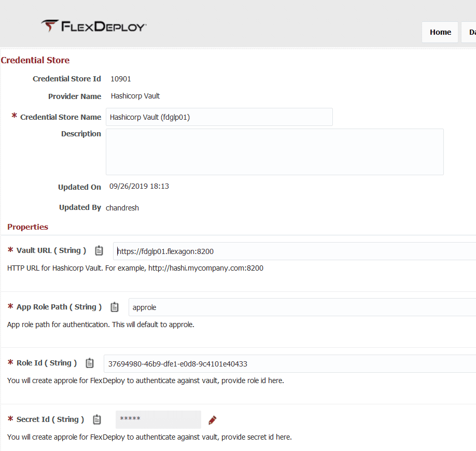The image size is (476, 451).
Task: Click the Credential Store Name label
Action: pyautogui.click(x=61, y=117)
